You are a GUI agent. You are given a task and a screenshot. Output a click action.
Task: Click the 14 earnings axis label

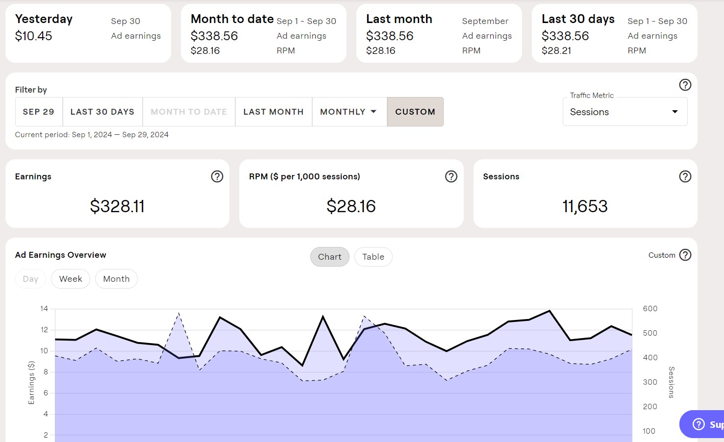[44, 309]
